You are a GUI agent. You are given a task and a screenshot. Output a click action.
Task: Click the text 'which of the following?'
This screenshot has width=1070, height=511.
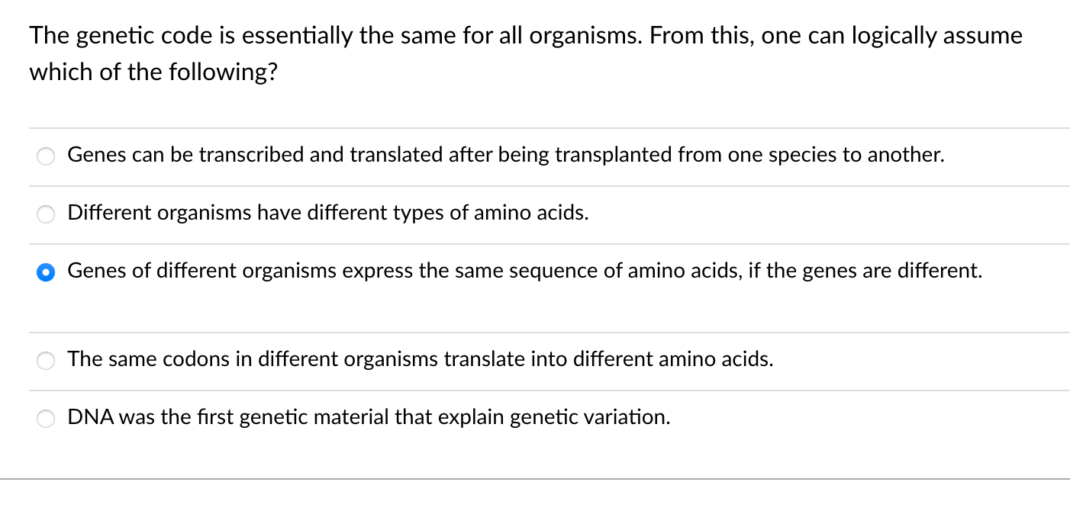[153, 72]
